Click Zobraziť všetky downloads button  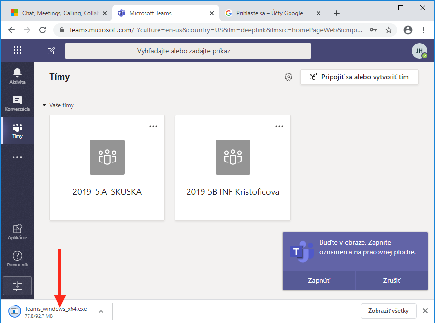(x=388, y=311)
